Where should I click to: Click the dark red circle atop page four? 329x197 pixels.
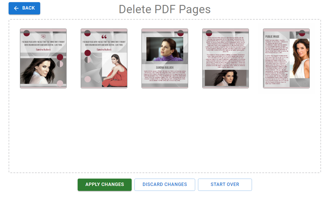coord(209,33)
